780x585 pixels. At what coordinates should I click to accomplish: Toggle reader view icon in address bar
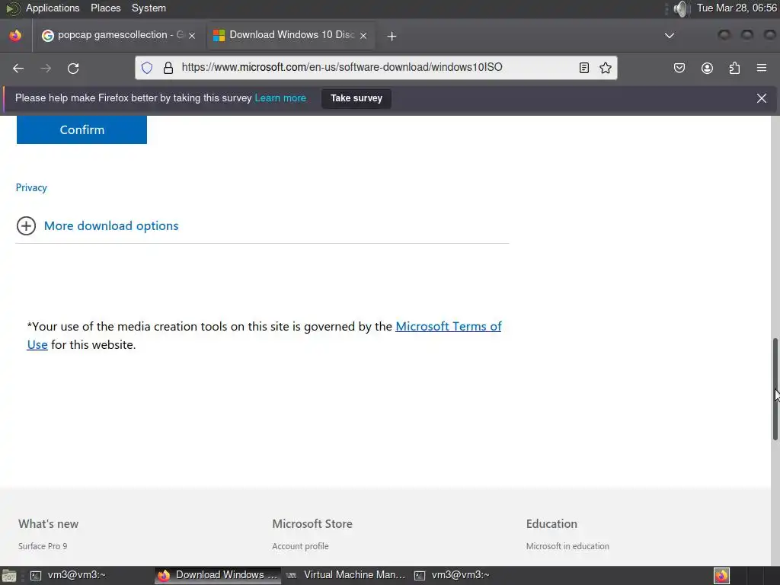(x=584, y=68)
